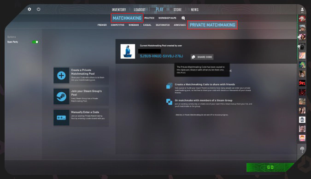311x179 pixels.
Task: Choose the Premier game mode
Action: coord(102,25)
